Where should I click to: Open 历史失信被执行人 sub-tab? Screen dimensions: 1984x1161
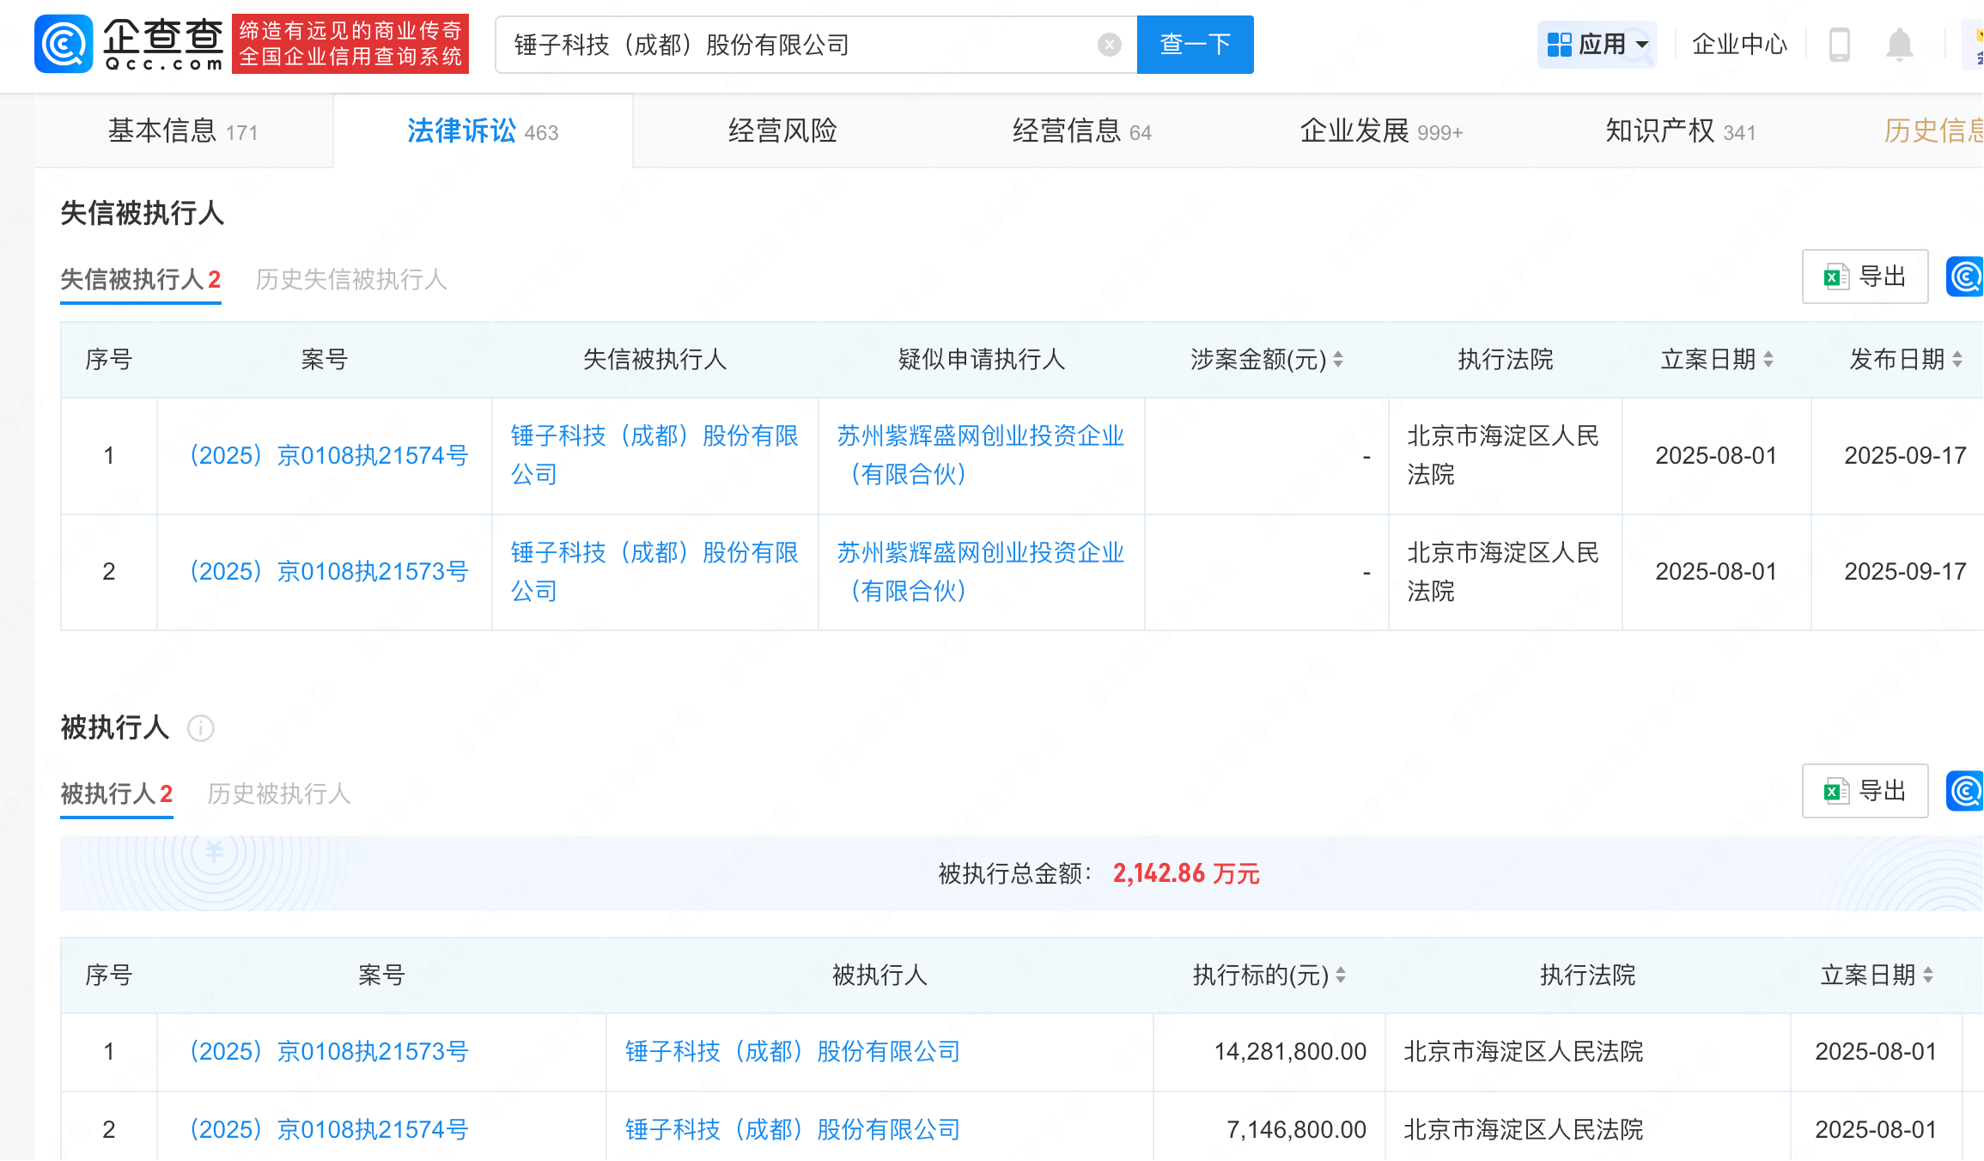pyautogui.click(x=350, y=279)
